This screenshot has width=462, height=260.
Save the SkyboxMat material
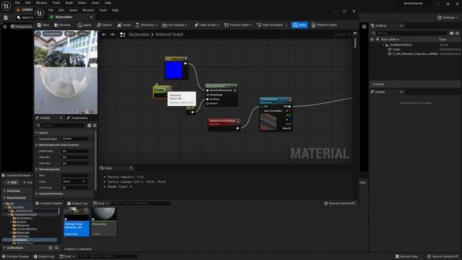[43, 25]
